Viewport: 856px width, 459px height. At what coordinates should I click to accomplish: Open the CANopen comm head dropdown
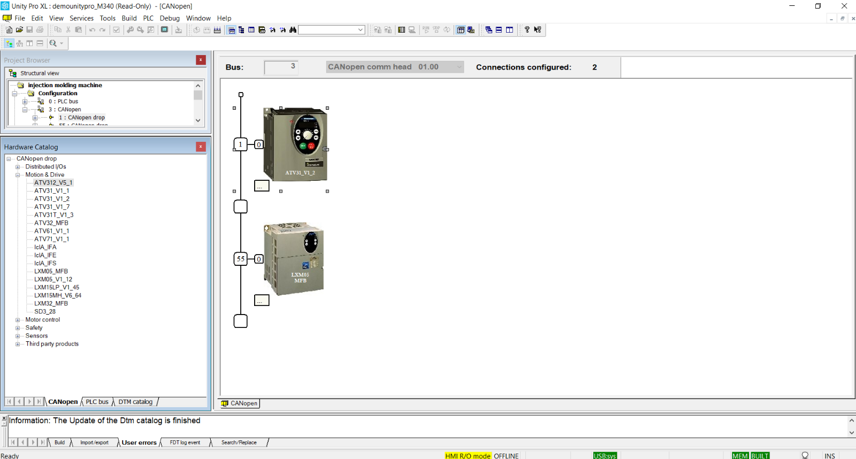[459, 67]
